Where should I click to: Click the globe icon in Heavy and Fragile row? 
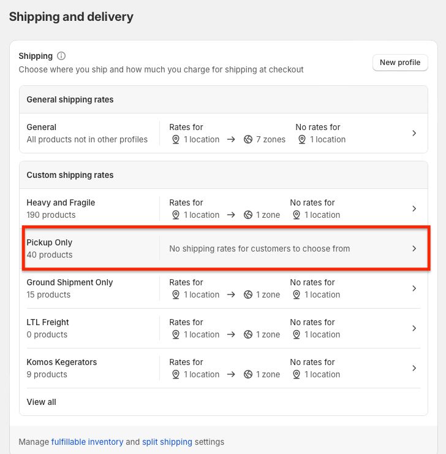pyautogui.click(x=248, y=215)
